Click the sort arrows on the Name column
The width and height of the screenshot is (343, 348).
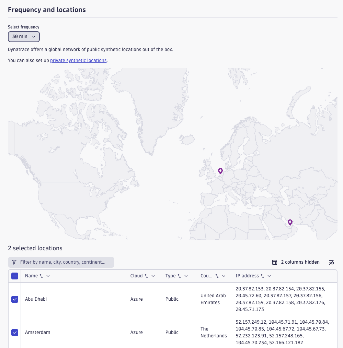click(x=41, y=276)
